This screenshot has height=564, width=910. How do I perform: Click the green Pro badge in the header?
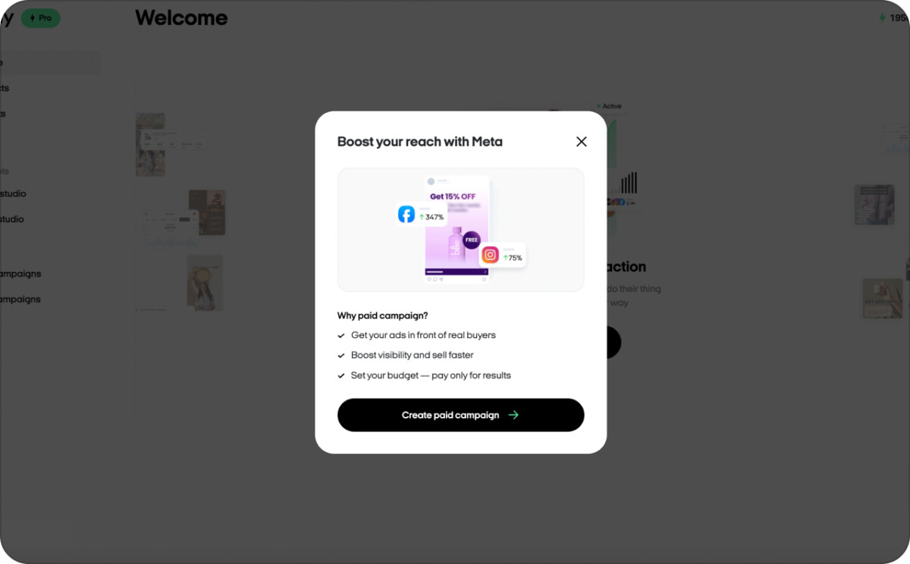click(x=41, y=18)
